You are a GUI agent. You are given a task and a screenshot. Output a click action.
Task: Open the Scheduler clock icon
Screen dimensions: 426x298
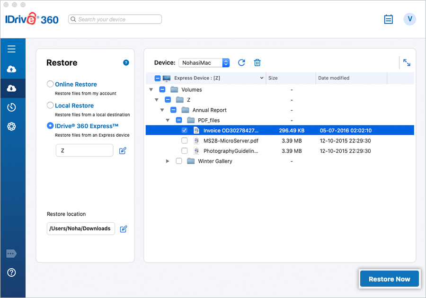click(12, 107)
